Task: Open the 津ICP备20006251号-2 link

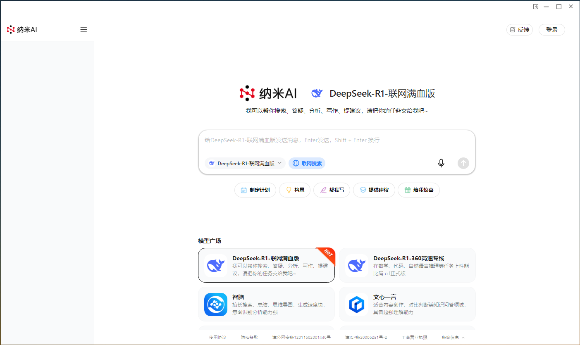Action: (x=366, y=338)
